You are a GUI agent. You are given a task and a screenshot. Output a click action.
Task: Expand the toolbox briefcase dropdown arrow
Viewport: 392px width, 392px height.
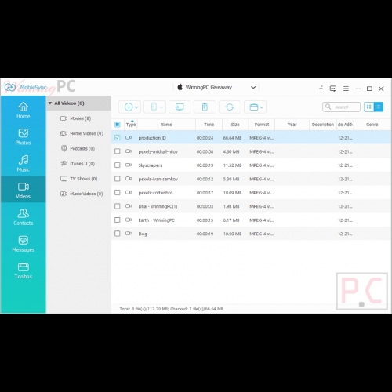262,107
